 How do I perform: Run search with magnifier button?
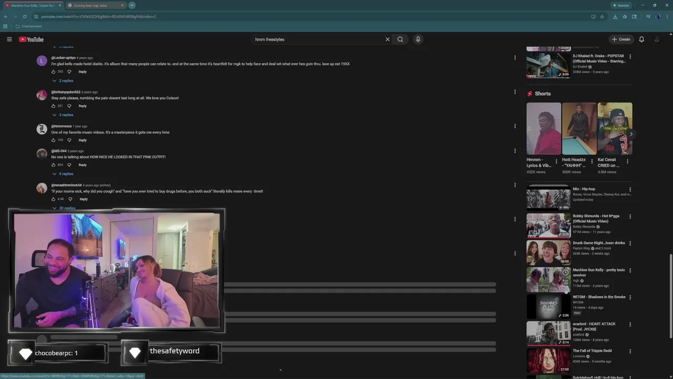pyautogui.click(x=400, y=39)
